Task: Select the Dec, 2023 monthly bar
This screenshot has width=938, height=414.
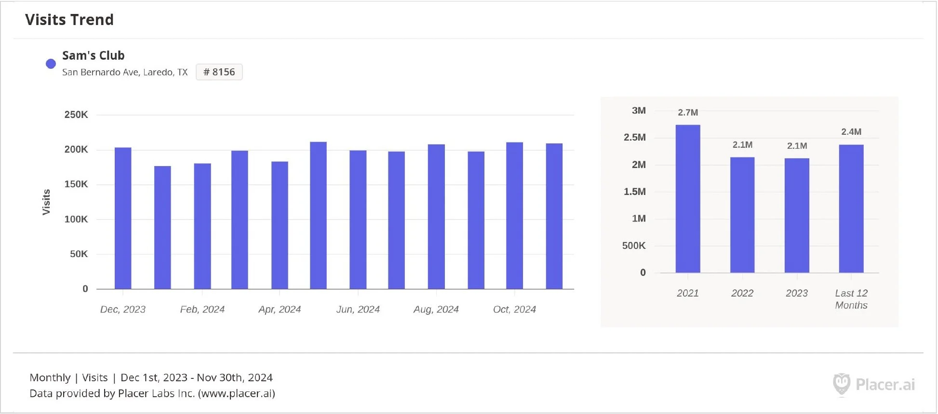Action: pos(123,218)
